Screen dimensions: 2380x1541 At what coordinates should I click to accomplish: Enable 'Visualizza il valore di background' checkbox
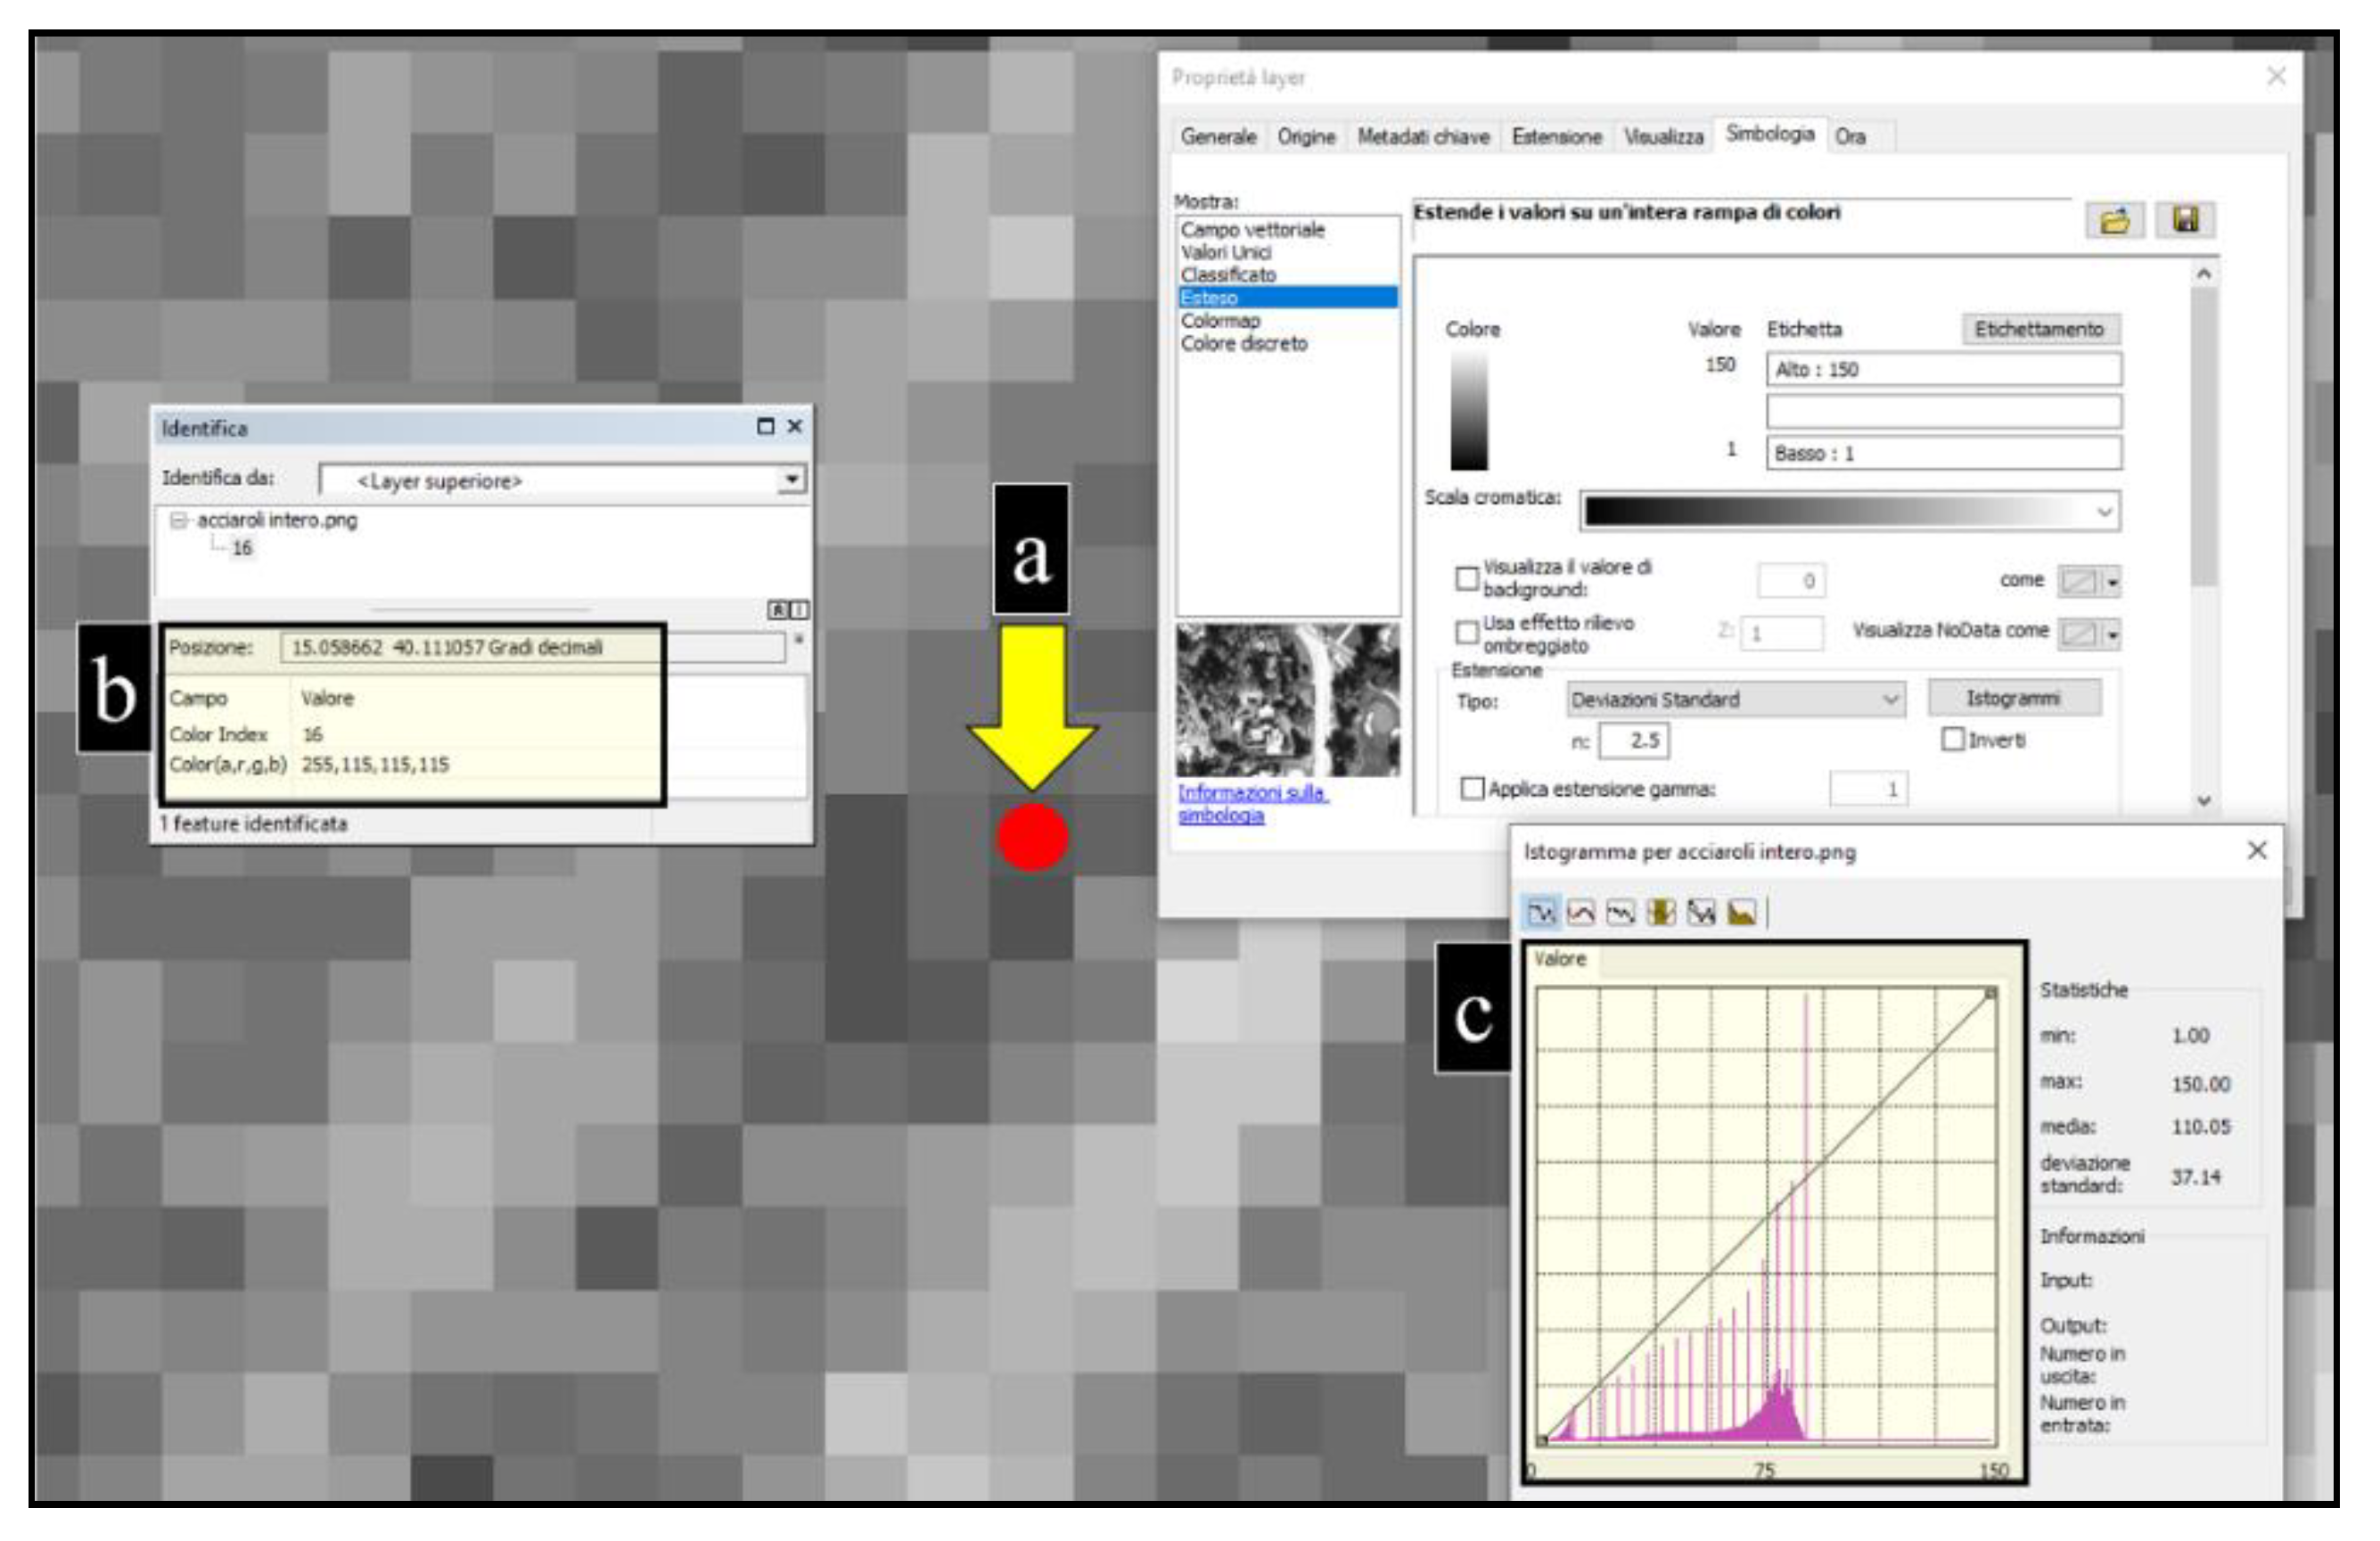point(1466,579)
